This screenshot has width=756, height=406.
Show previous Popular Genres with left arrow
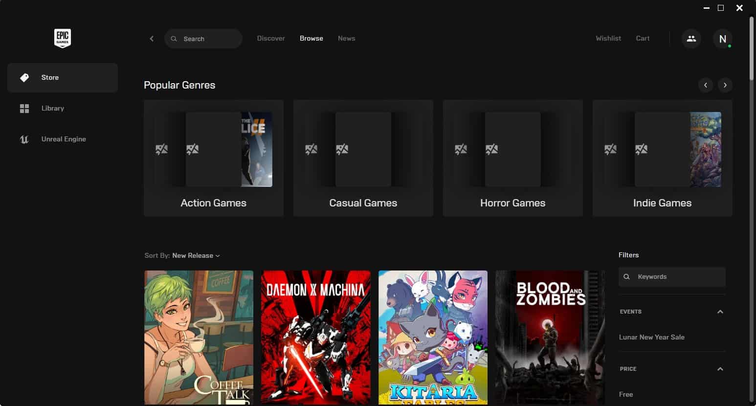tap(705, 85)
